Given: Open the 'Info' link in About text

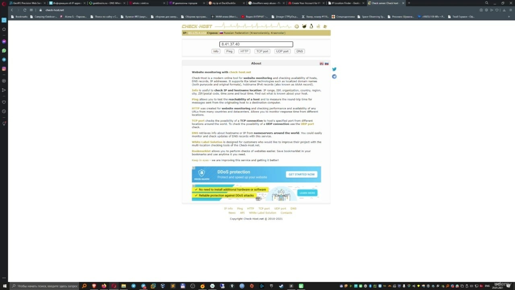Looking at the screenshot, I should coord(195,90).
